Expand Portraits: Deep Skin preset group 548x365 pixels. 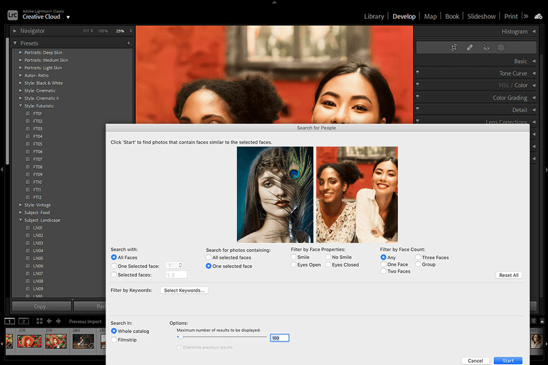(21, 52)
